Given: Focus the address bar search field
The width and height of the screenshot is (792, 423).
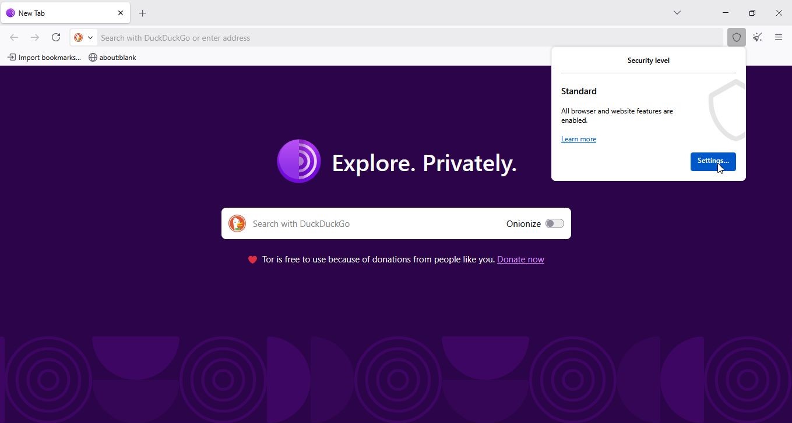Looking at the screenshot, I should (410, 38).
